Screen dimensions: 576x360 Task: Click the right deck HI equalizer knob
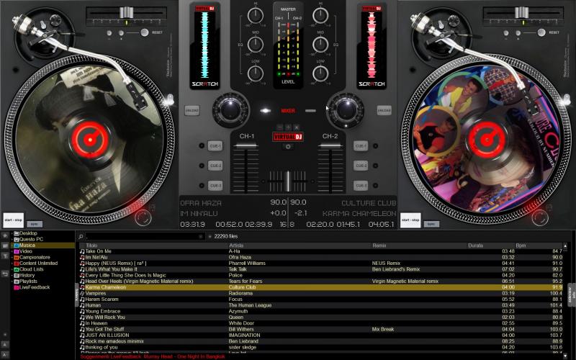tap(320, 15)
